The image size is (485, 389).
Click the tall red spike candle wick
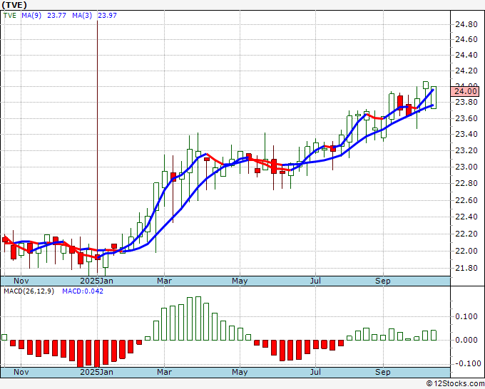[97, 107]
